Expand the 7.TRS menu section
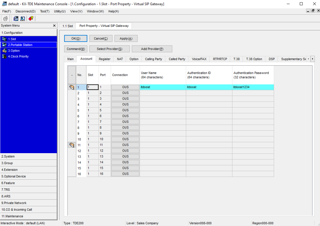 point(28,190)
